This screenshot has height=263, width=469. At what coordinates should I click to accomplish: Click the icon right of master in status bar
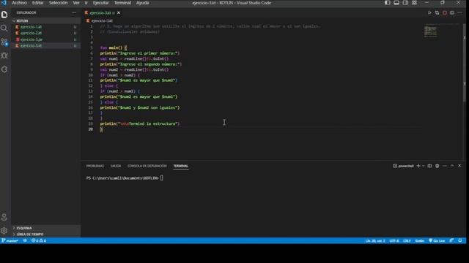[25, 240]
